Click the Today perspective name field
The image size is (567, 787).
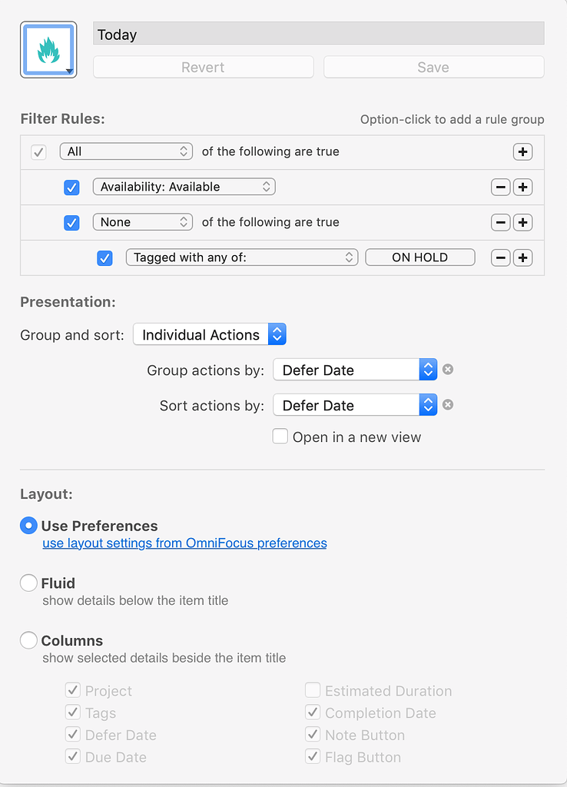coord(318,34)
